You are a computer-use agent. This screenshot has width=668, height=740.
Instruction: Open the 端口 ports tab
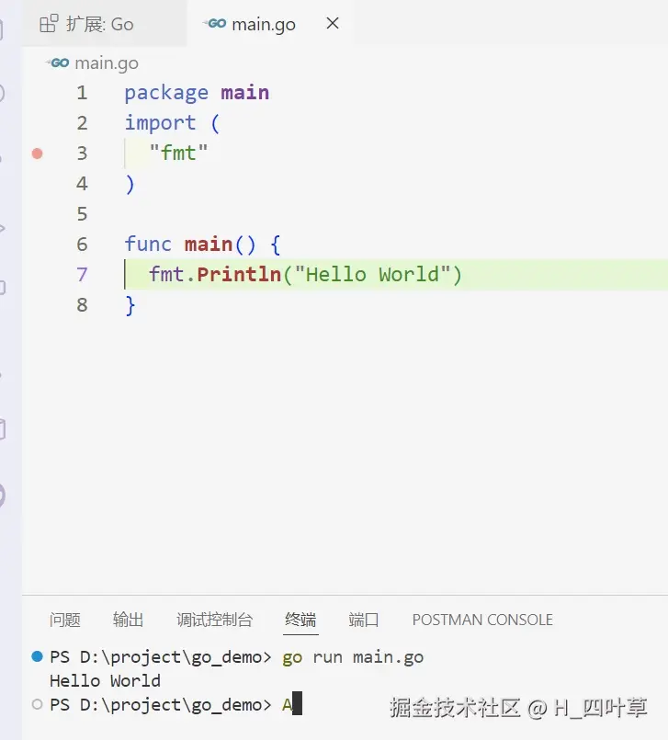pyautogui.click(x=364, y=620)
